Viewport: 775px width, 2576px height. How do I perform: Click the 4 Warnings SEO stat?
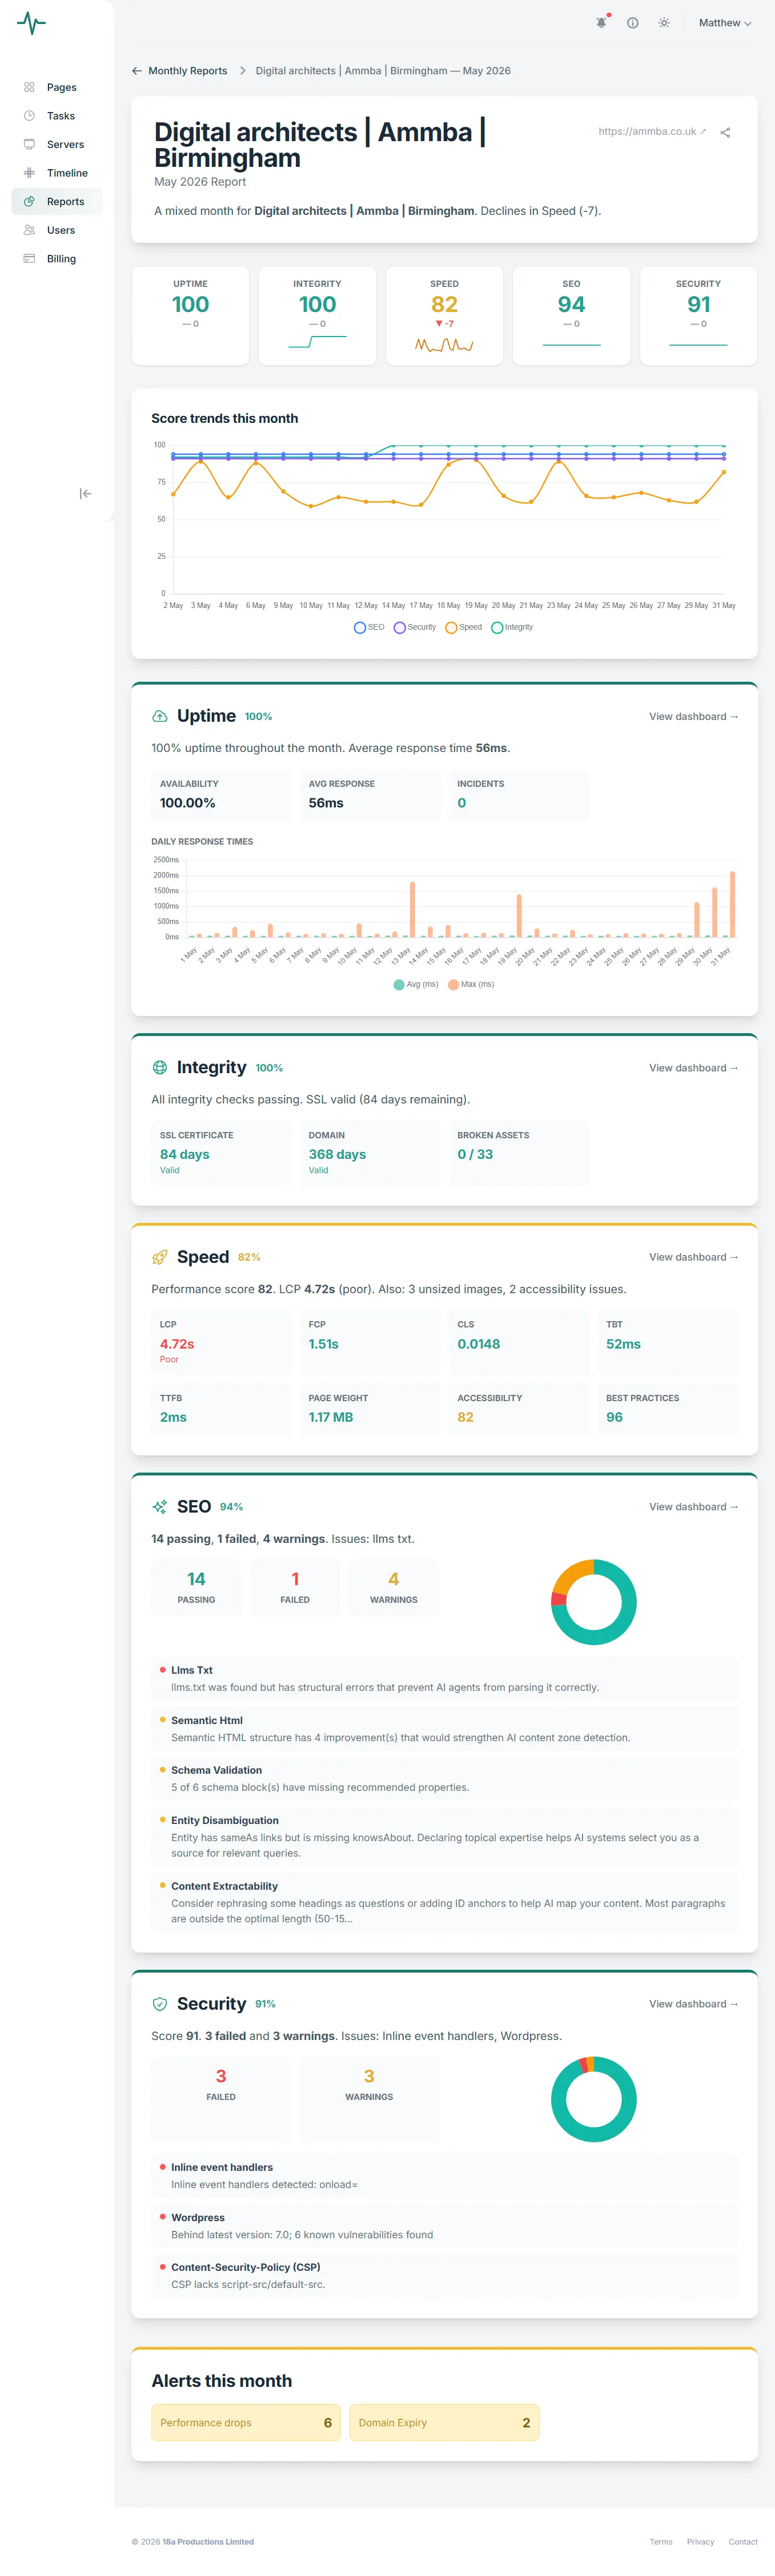pyautogui.click(x=394, y=1587)
